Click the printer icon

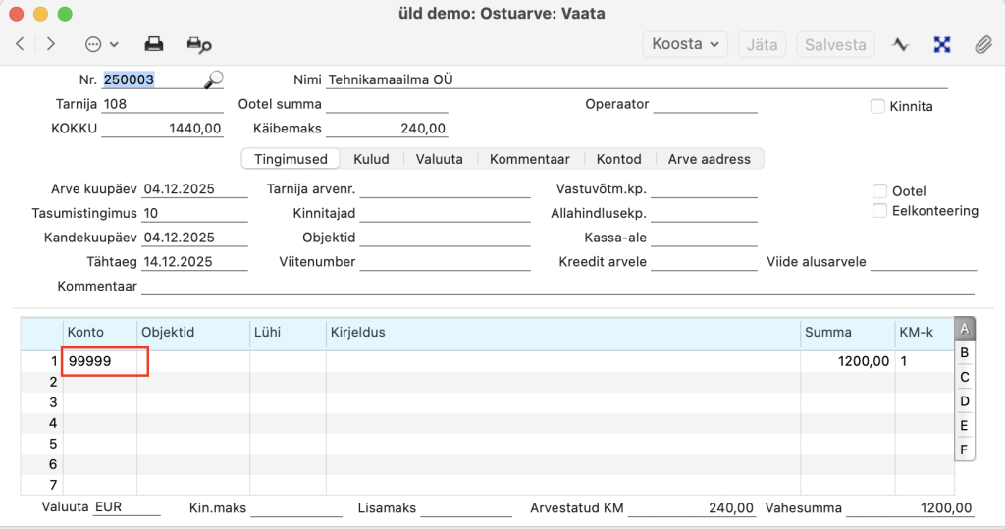click(x=154, y=44)
